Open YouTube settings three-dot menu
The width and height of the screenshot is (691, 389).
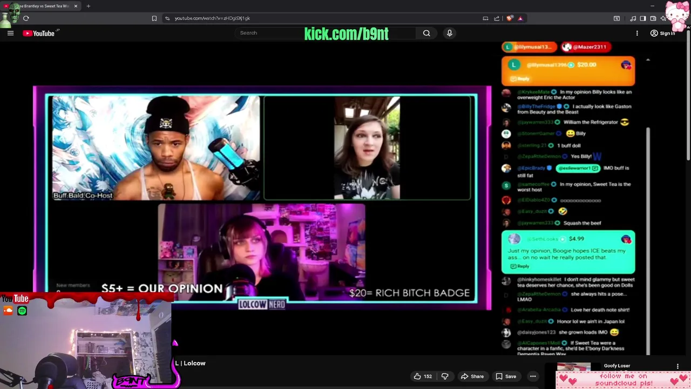[x=637, y=33]
